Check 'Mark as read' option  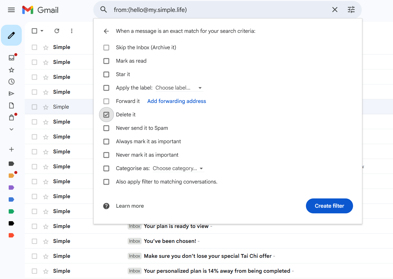pos(106,61)
